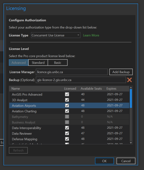Select the Defense Mapping row name
144x170 pixels.
(x=24, y=139)
